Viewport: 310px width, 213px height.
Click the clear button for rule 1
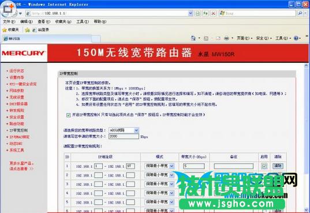pyautogui.click(x=278, y=166)
